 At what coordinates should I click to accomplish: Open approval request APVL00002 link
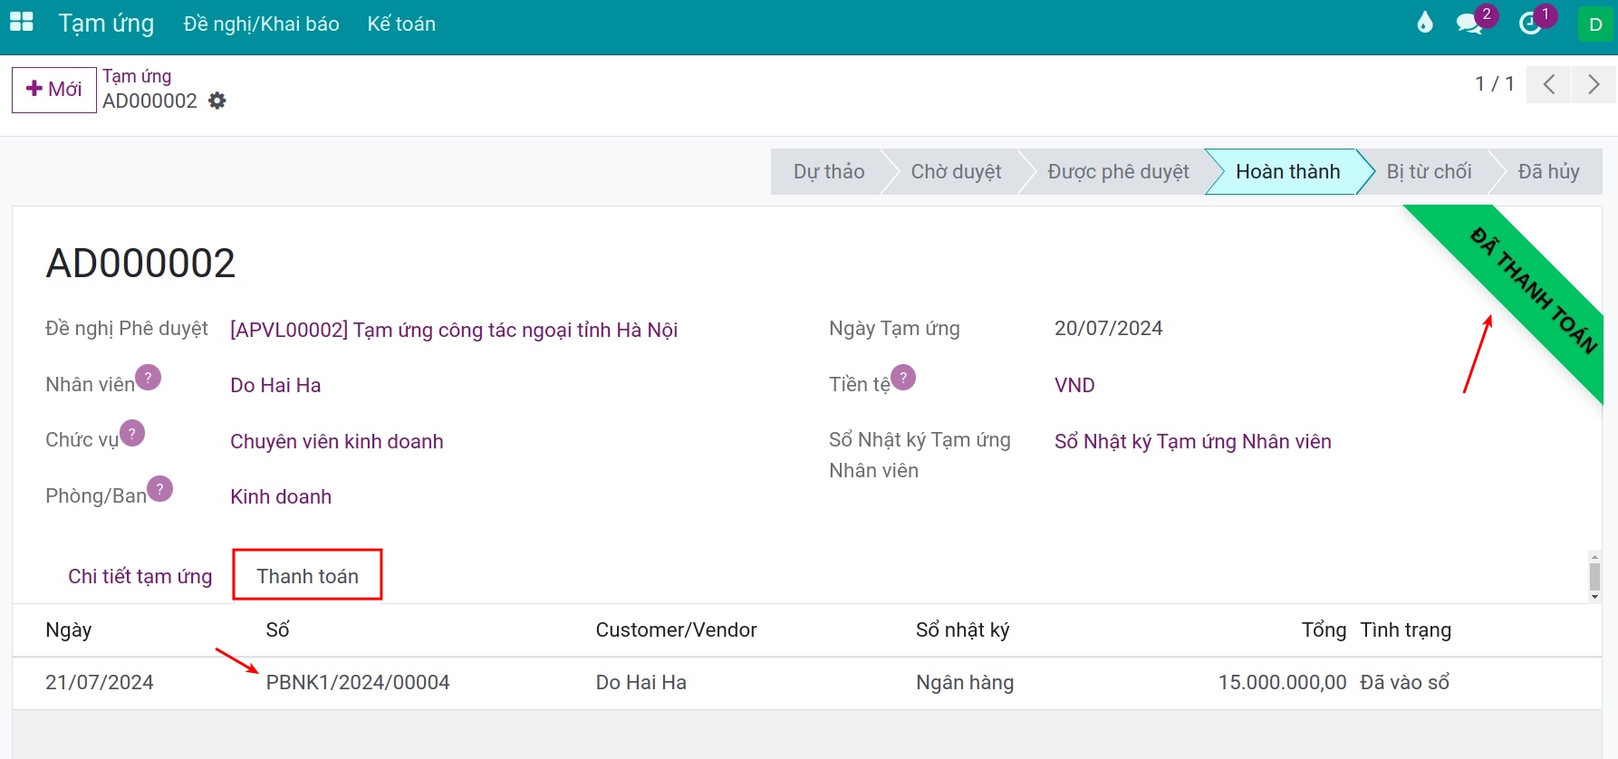454,330
